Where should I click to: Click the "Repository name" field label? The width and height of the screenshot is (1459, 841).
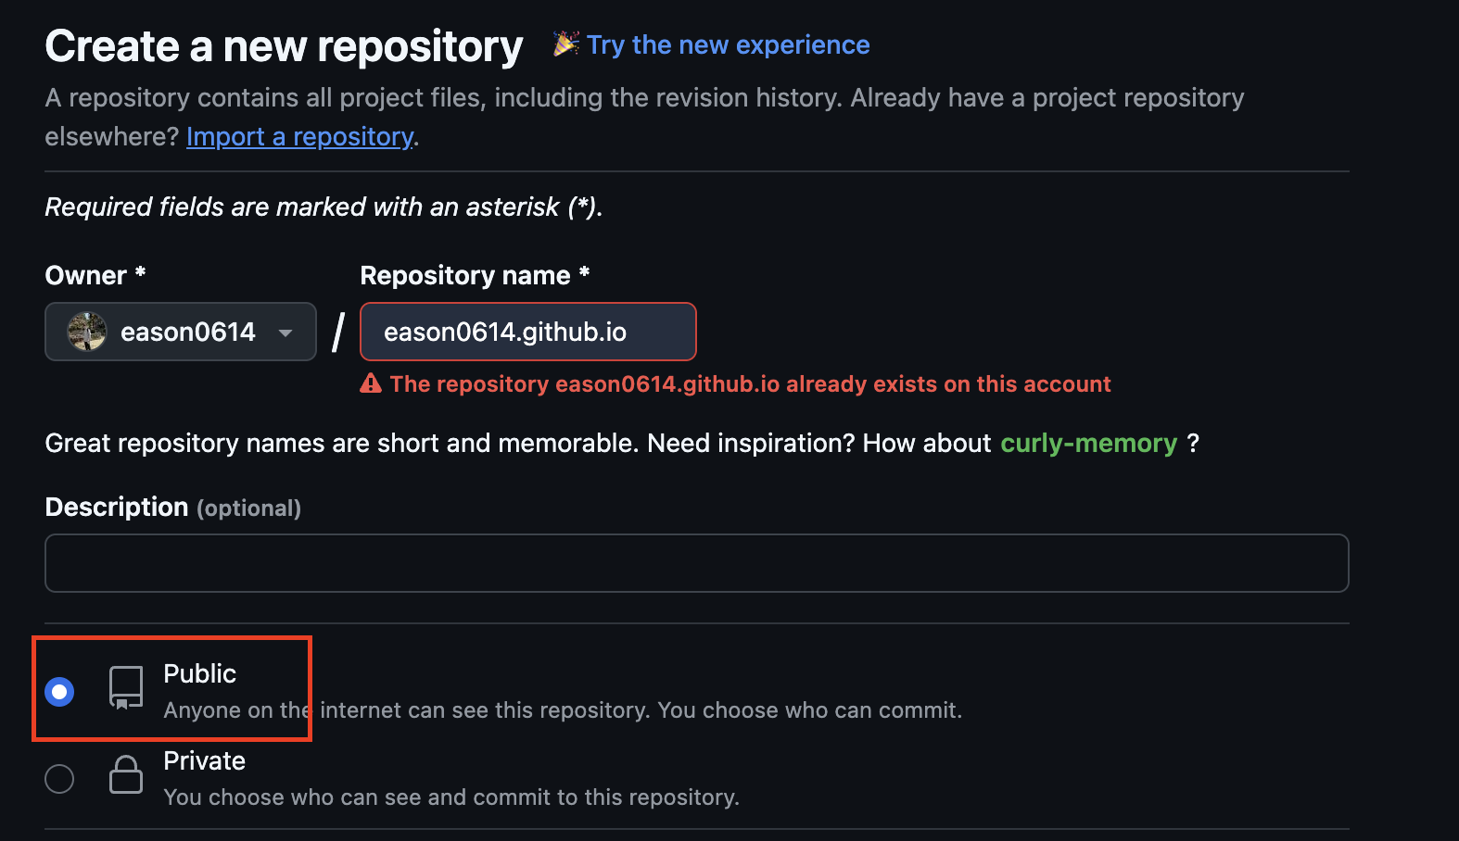(x=465, y=275)
